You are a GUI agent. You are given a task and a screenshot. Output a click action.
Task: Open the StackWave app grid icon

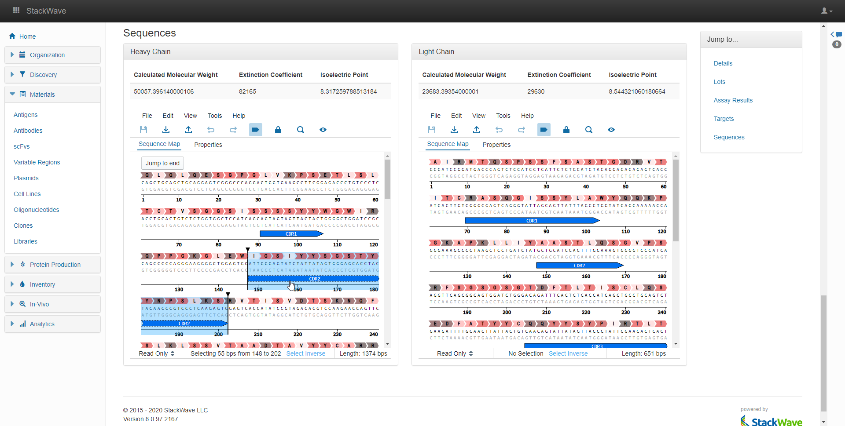[x=16, y=11]
